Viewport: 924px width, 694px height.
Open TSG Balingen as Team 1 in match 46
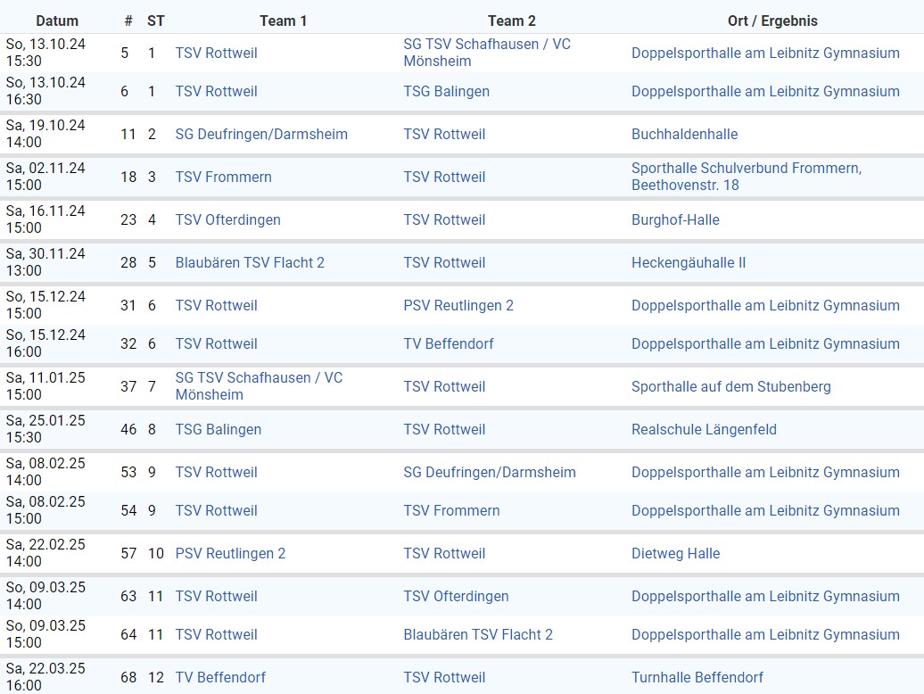click(x=218, y=430)
